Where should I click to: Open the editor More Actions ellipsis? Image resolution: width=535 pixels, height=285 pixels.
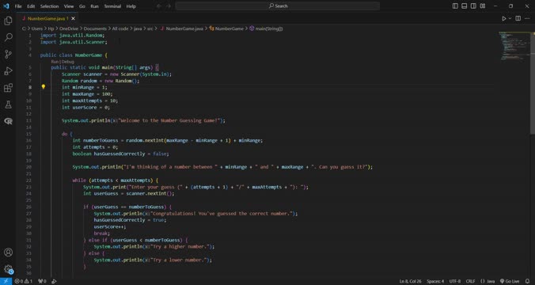(527, 18)
